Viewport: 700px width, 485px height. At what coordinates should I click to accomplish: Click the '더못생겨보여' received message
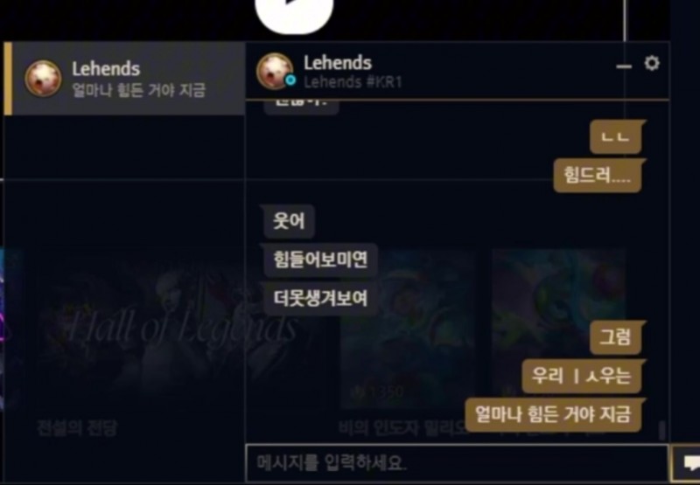click(x=320, y=299)
